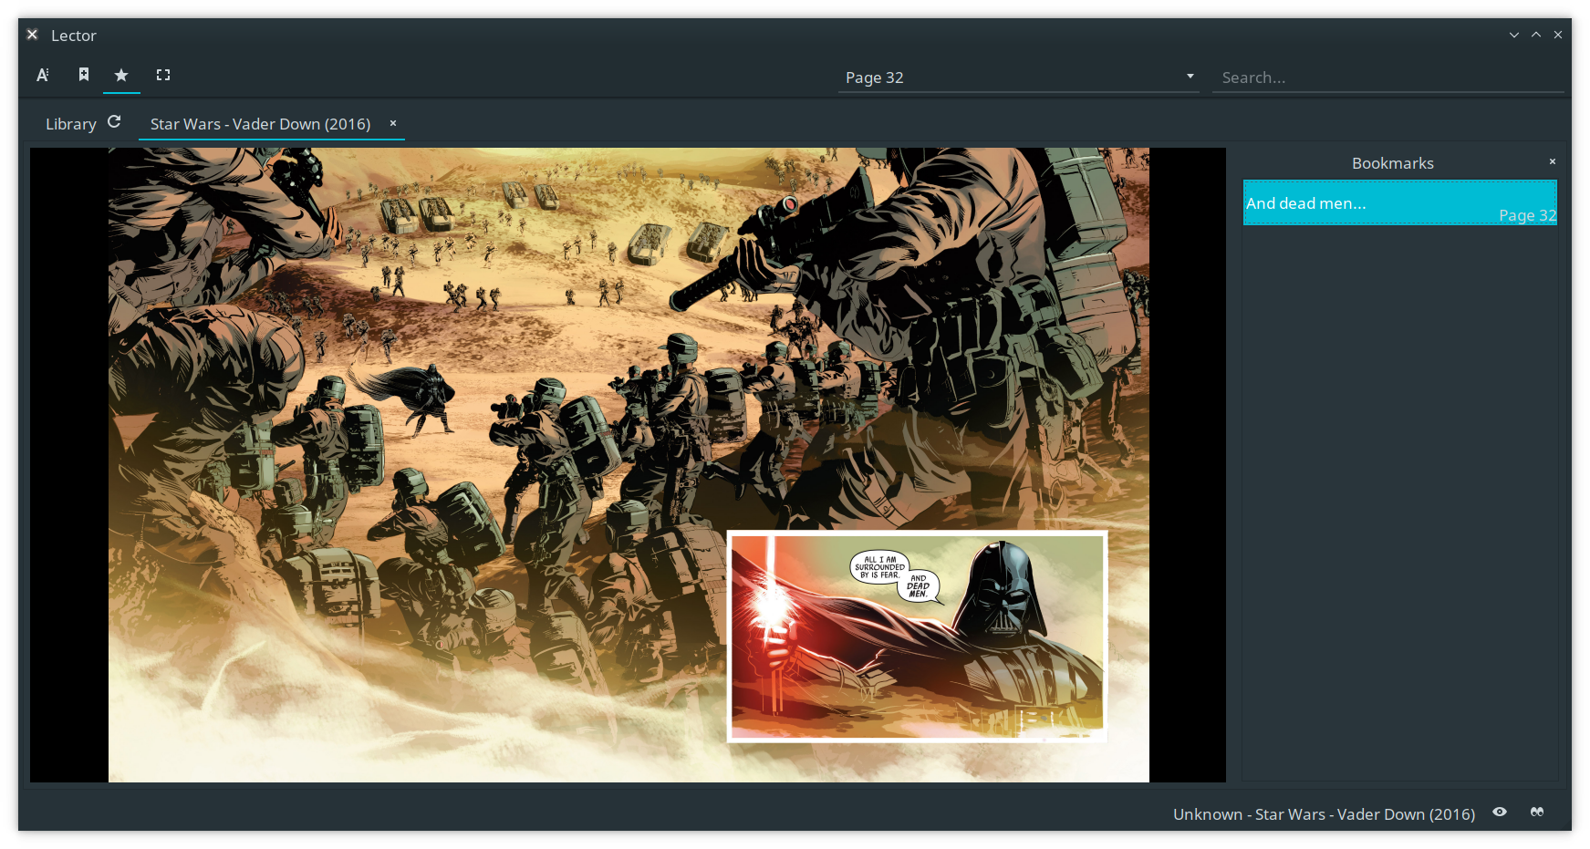Click the comic page image in the viewer
The width and height of the screenshot is (1590, 849).
coord(629,465)
